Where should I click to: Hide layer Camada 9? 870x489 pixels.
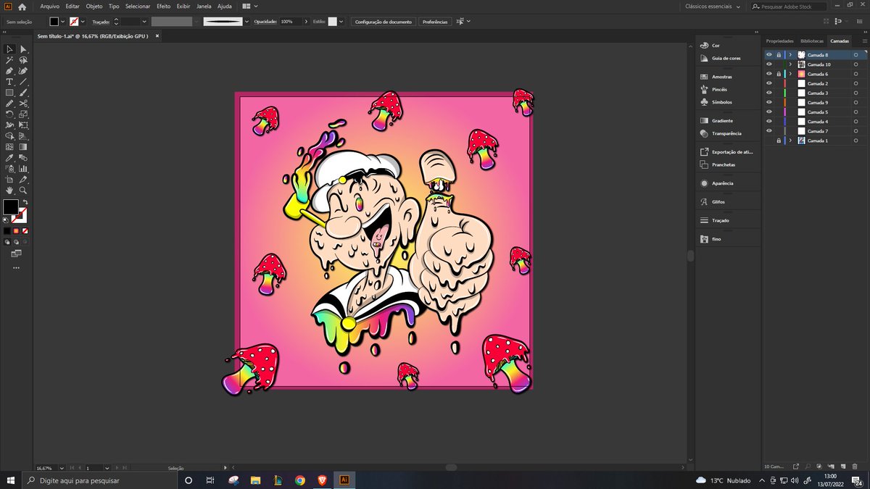[769, 102]
